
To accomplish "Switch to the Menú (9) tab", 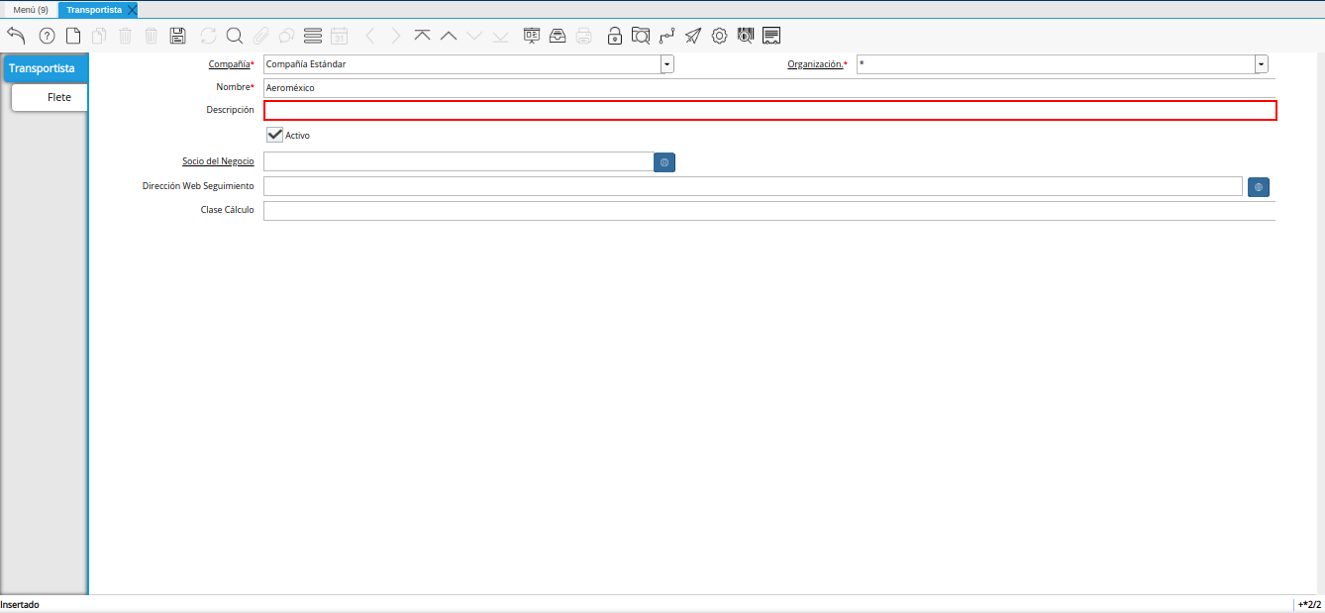I will click(x=31, y=10).
